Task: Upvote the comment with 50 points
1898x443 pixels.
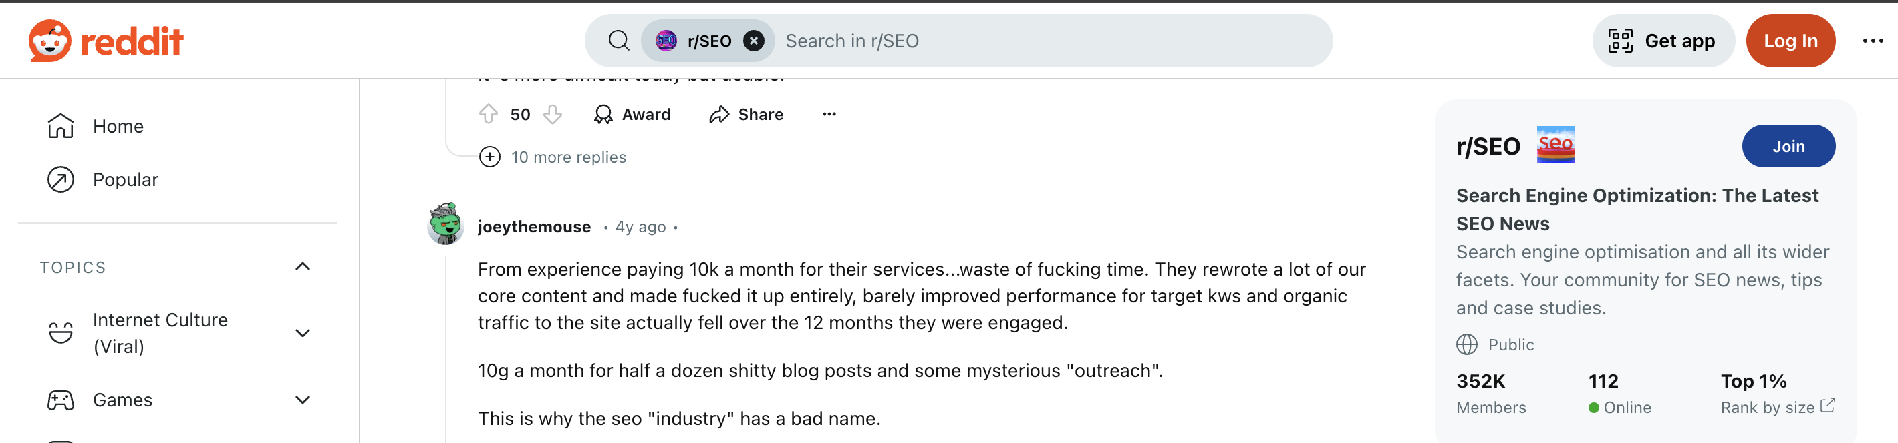Action: tap(489, 114)
